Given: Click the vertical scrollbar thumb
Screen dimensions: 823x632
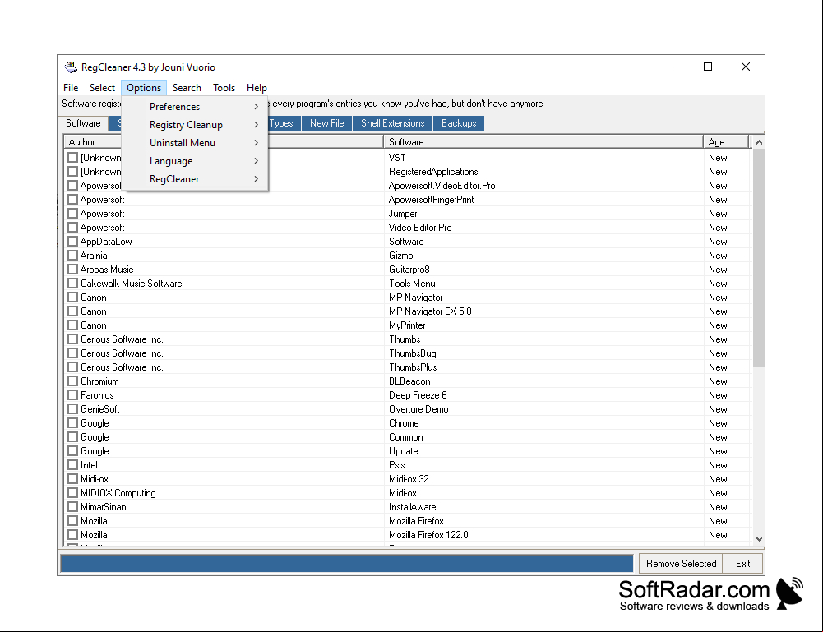Looking at the screenshot, I should pyautogui.click(x=759, y=258).
